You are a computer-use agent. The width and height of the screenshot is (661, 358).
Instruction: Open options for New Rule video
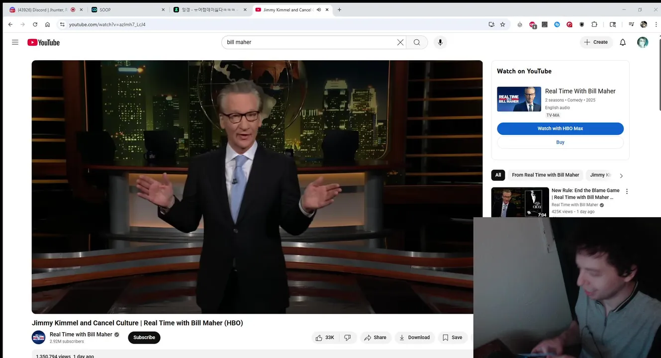coord(627,191)
